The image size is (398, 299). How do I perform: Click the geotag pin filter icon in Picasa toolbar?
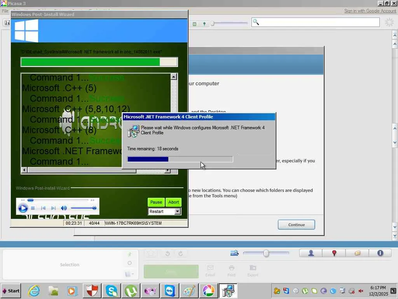[204, 24]
